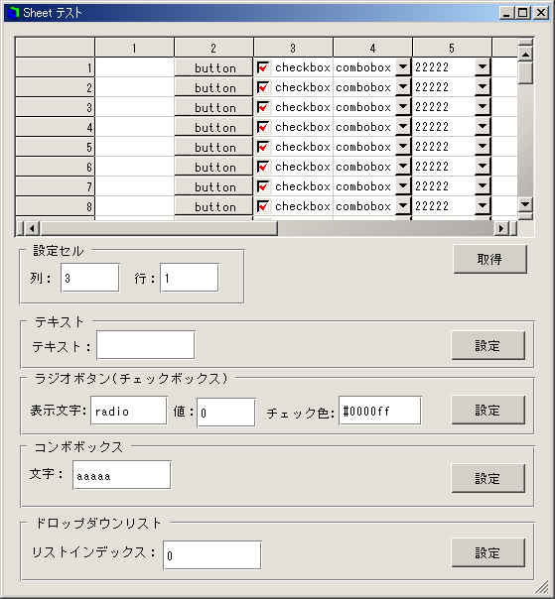The width and height of the screenshot is (555, 599).
Task: Uncheck the checkbox in row 4
Action: (x=263, y=127)
